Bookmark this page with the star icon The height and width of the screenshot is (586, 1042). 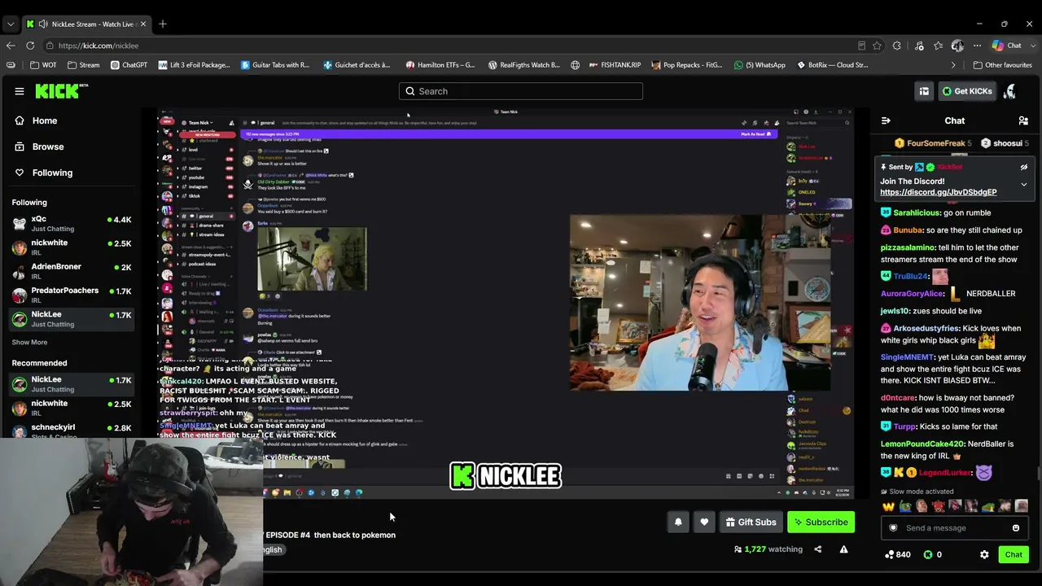pos(877,46)
